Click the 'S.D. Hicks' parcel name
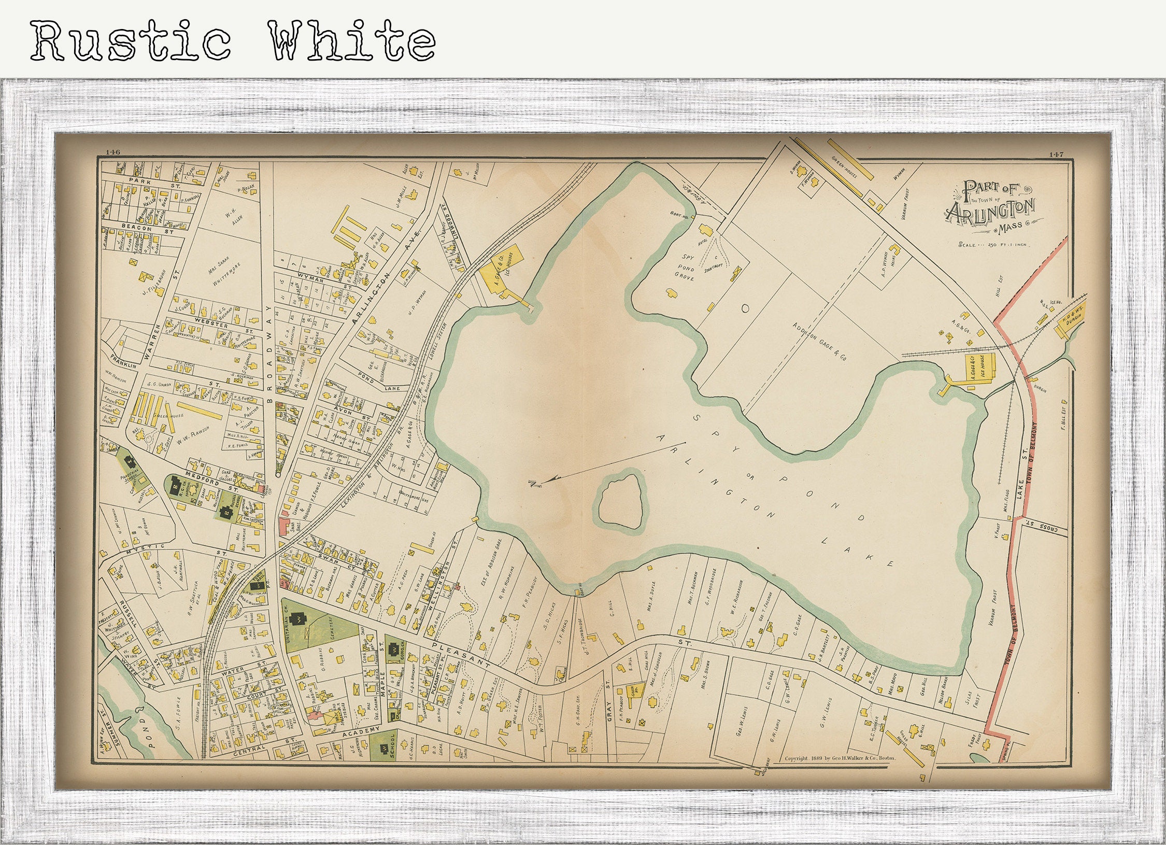 click(550, 617)
